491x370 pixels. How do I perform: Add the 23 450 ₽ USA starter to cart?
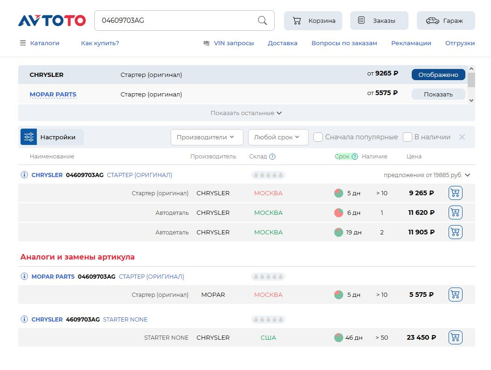455,337
